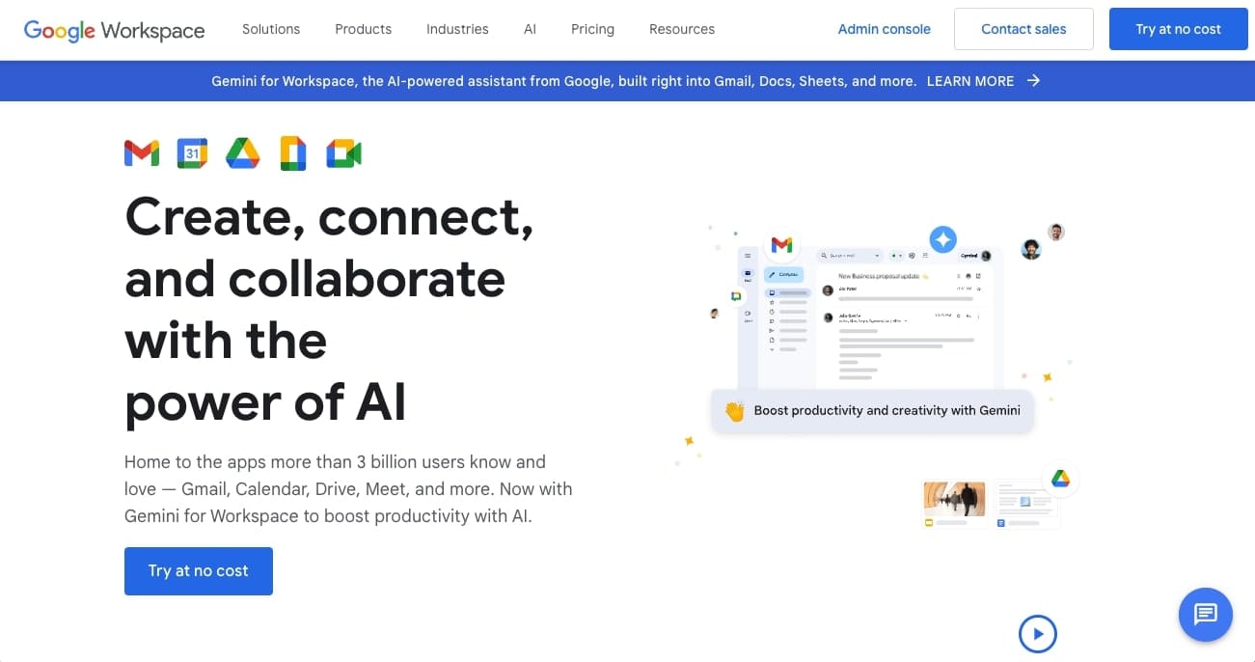Open the Admin console link
This screenshot has width=1255, height=662.
tap(884, 29)
